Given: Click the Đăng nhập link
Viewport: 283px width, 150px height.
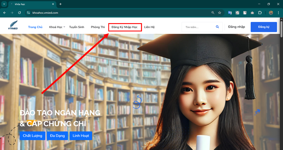Looking at the screenshot, I should [237, 27].
